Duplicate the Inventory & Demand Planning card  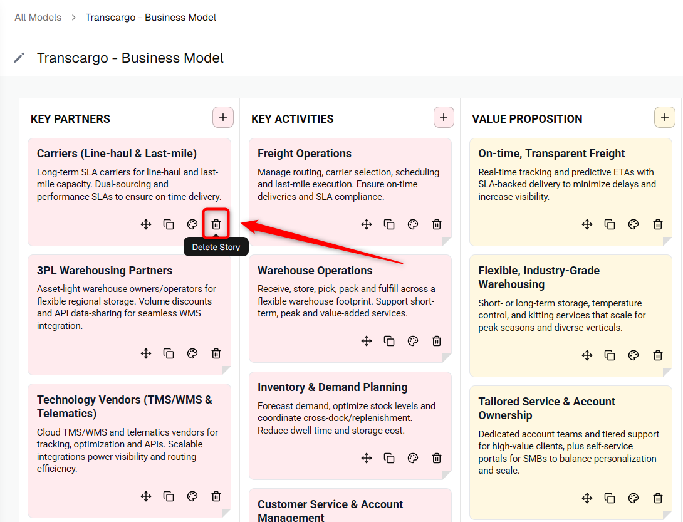(x=389, y=458)
